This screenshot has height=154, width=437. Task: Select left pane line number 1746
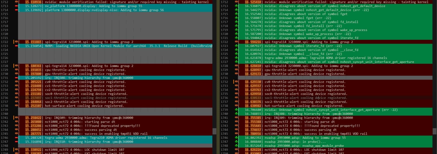[4, 138]
